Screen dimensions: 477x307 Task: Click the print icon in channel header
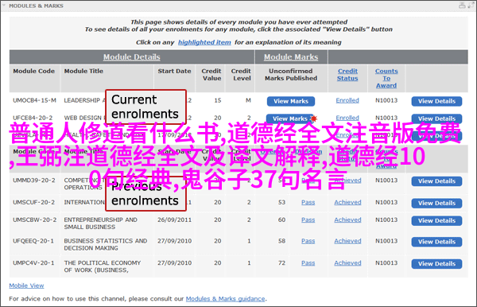click(462, 6)
